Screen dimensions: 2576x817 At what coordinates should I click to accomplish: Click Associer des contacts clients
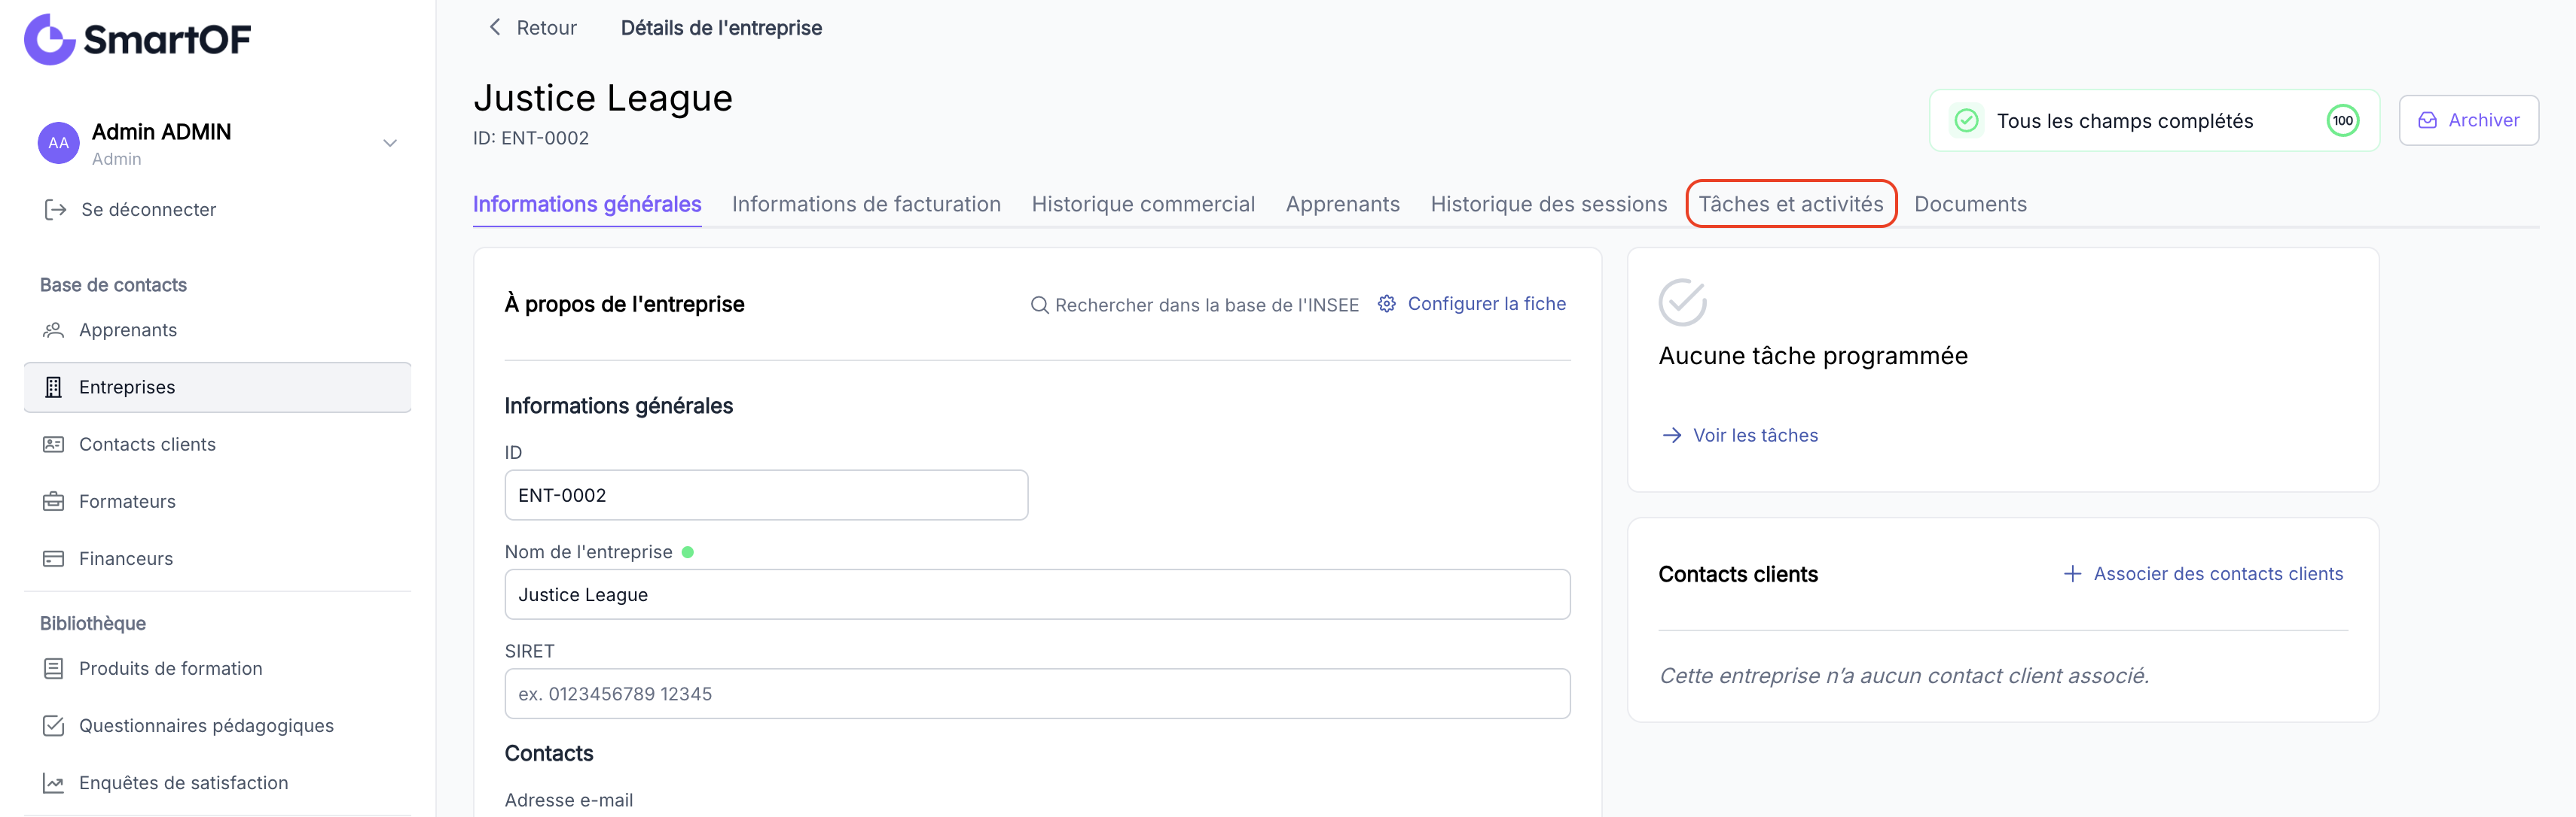click(x=2218, y=574)
